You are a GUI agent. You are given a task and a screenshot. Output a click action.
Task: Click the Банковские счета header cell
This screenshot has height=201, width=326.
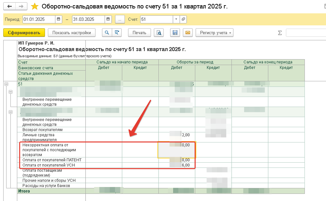pyautogui.click(x=51, y=68)
